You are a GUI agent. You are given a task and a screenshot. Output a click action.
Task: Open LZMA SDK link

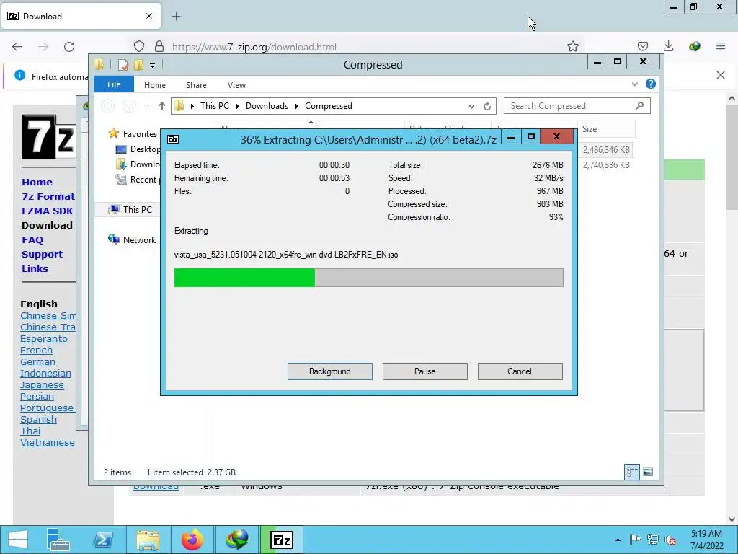[x=48, y=211]
